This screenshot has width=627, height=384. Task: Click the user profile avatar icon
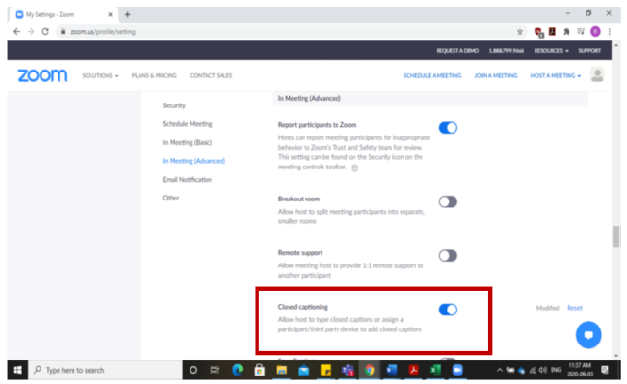pyautogui.click(x=597, y=74)
